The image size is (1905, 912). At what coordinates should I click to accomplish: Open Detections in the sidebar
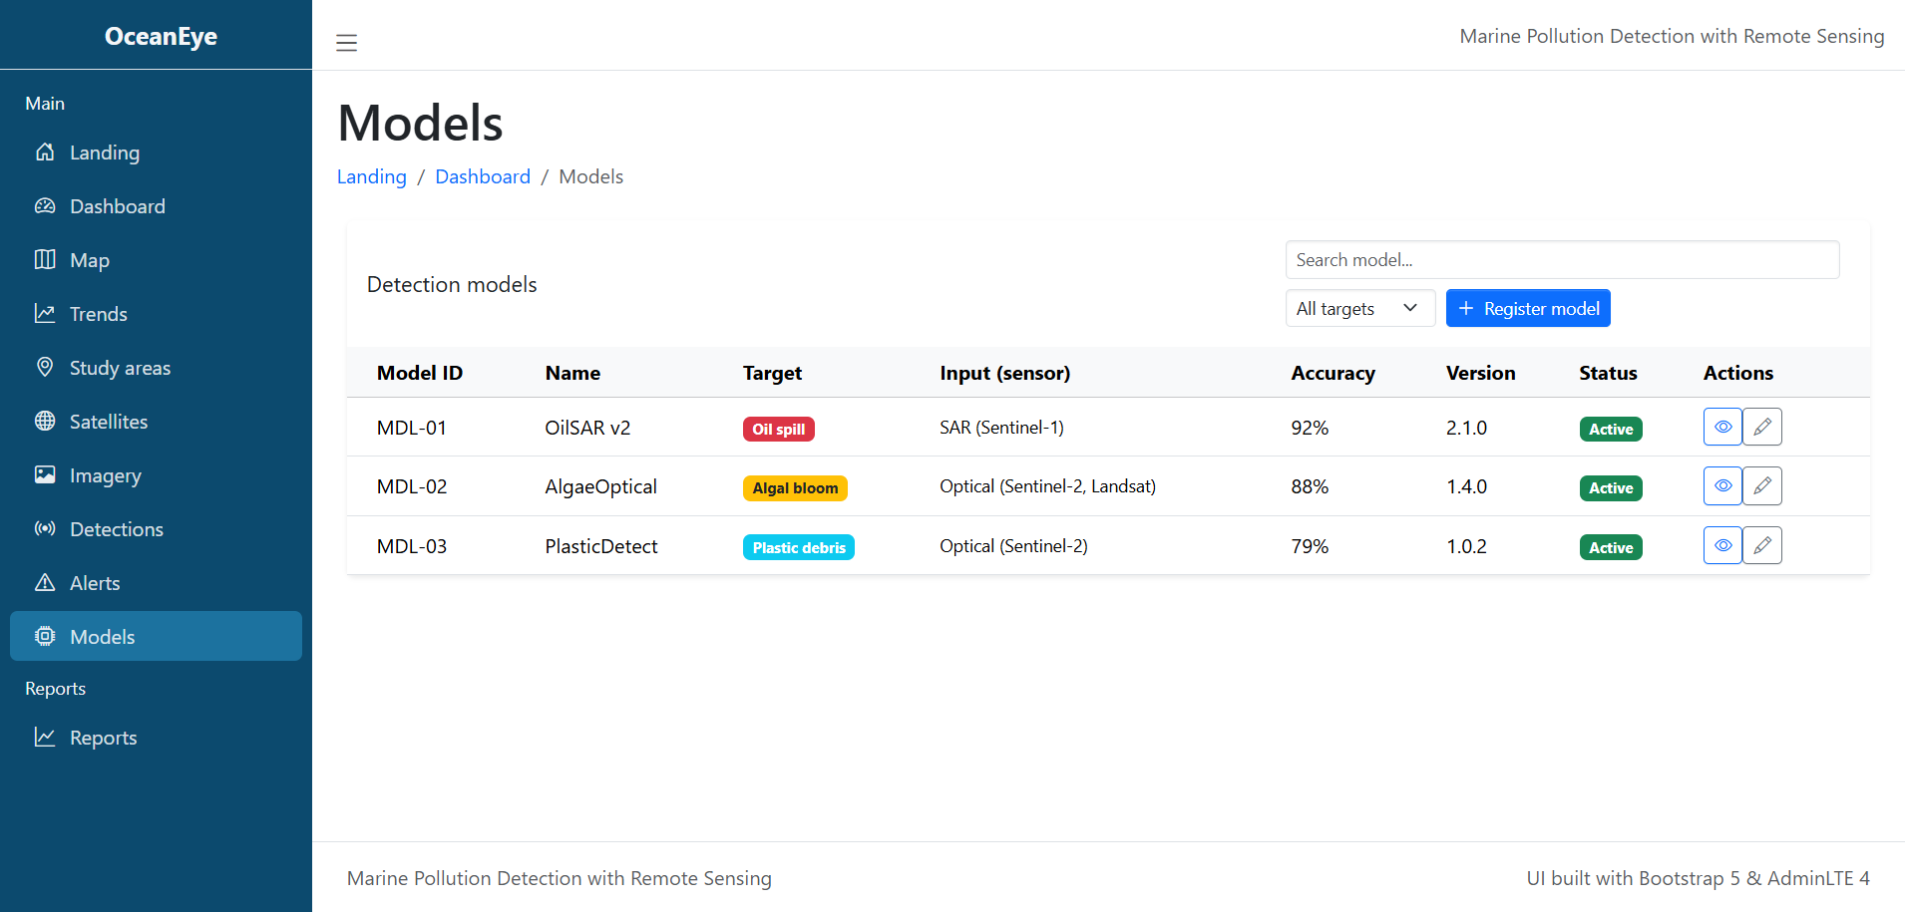pyautogui.click(x=116, y=529)
